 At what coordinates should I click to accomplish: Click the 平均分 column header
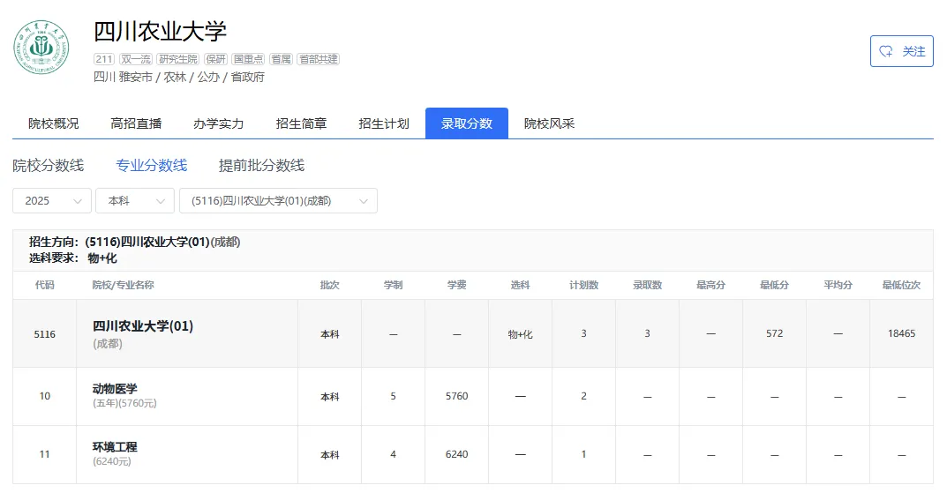(838, 285)
